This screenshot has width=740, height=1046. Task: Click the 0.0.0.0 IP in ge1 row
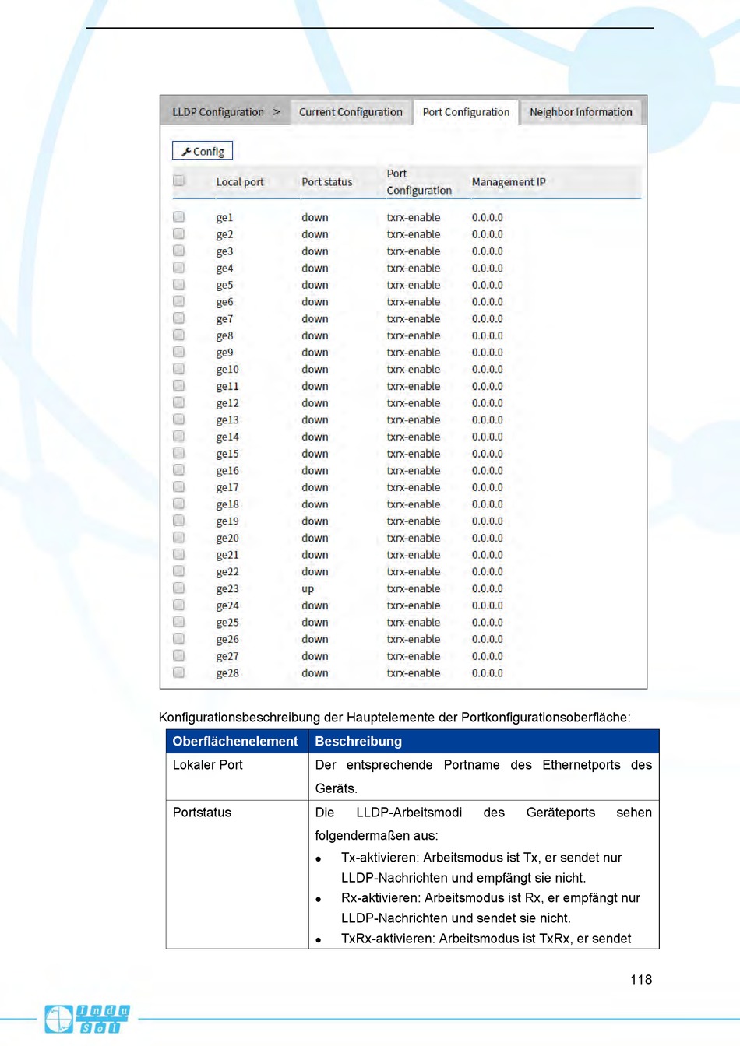488,218
